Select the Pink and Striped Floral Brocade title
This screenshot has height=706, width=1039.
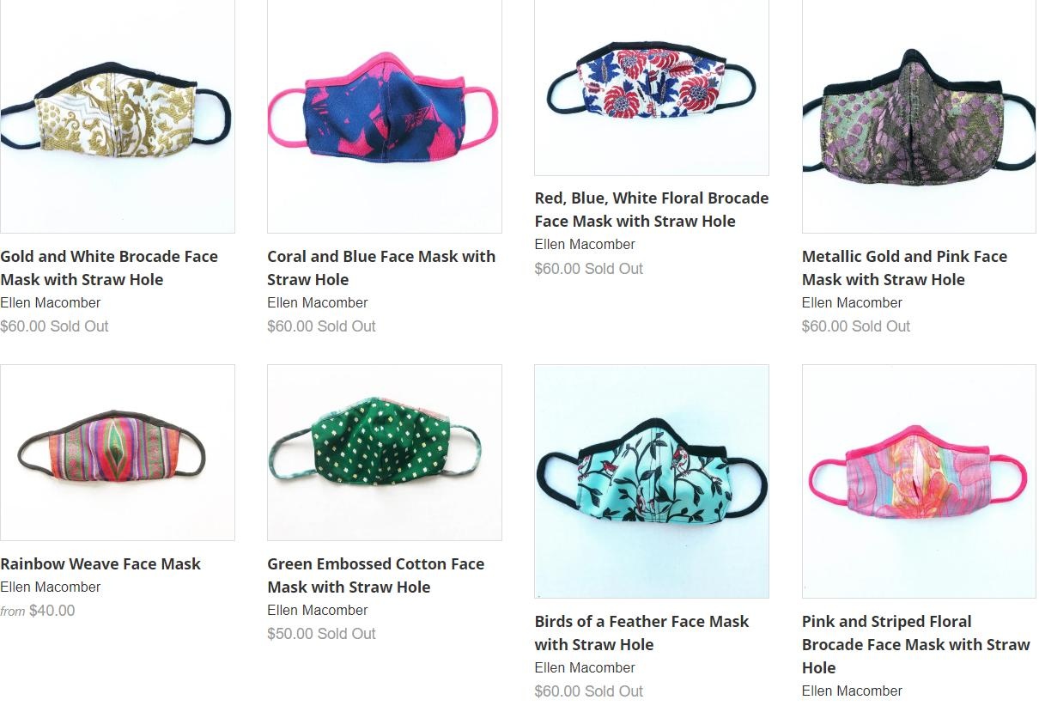click(916, 644)
